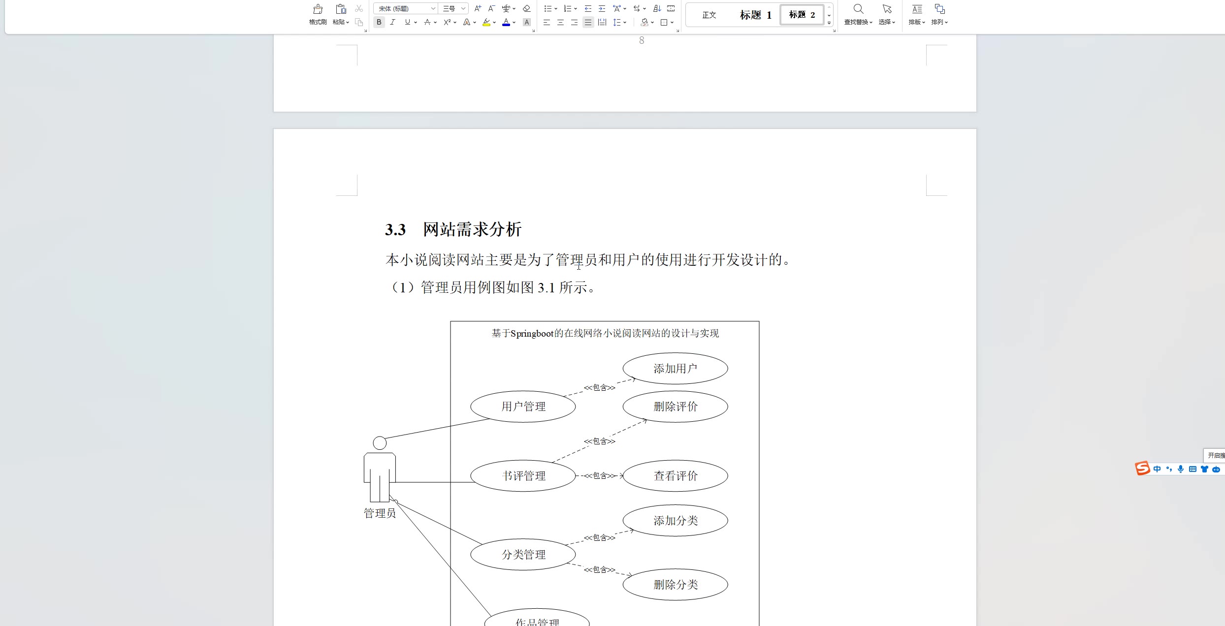This screenshot has height=626, width=1225.
Task: Click the numbered list icon
Action: click(567, 8)
